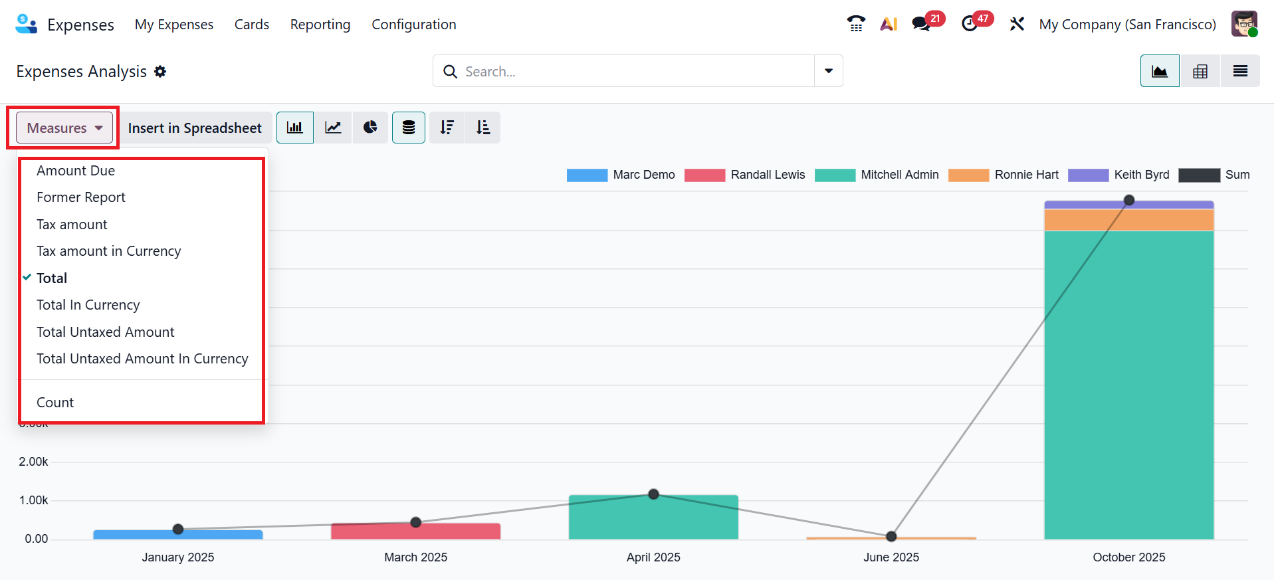This screenshot has width=1274, height=580.
Task: Open the Reporting menu
Action: coord(320,25)
